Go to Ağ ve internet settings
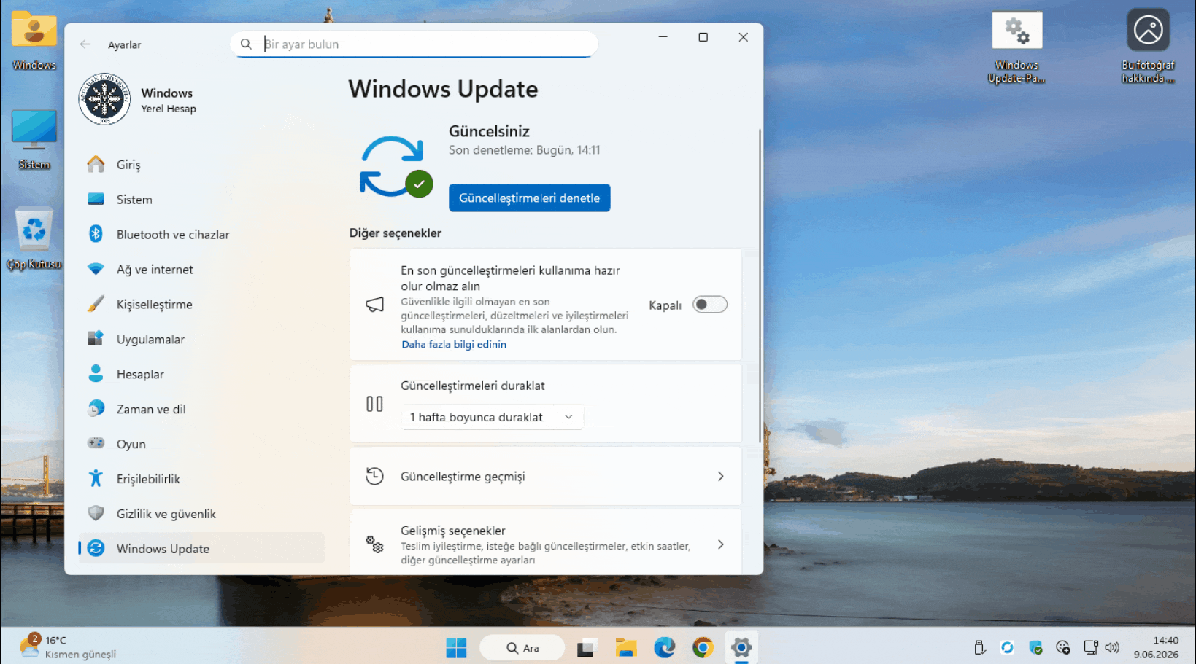The height and width of the screenshot is (664, 1196). pos(201,269)
